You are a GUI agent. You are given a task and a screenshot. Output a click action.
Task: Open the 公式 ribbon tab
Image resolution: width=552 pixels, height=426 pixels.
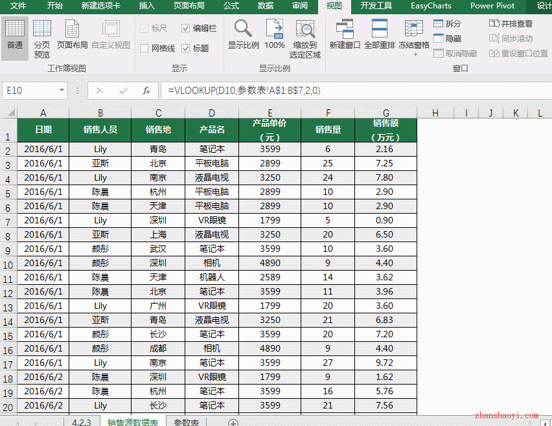(231, 6)
